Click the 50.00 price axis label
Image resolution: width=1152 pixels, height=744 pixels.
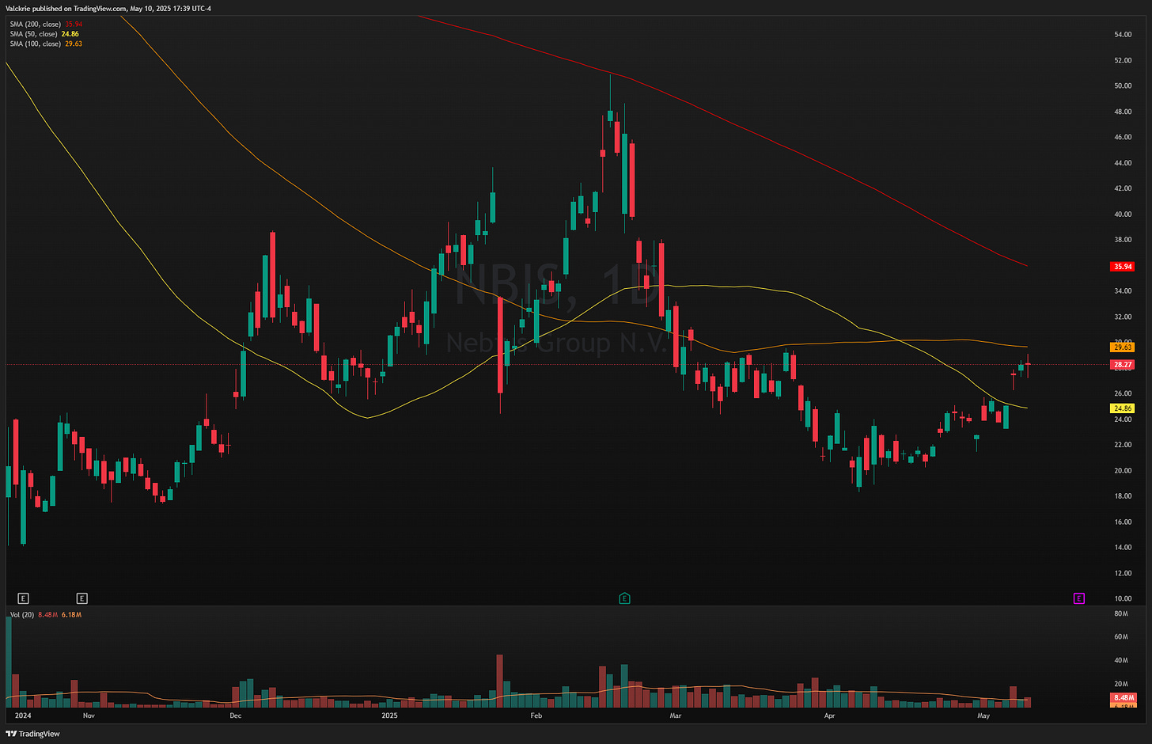click(x=1123, y=86)
